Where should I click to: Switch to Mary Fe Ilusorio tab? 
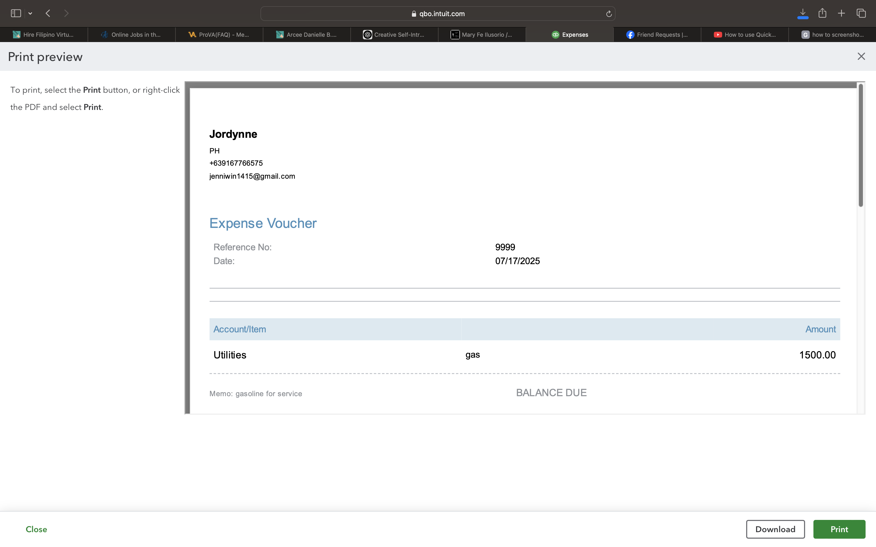tap(482, 35)
